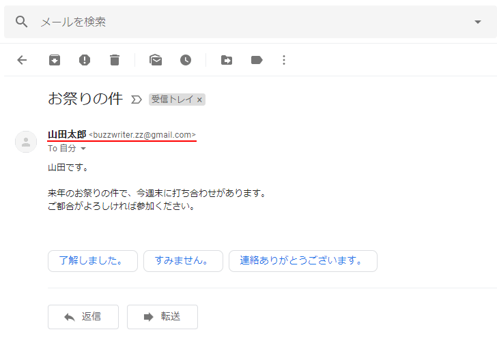
Task: Go back to inbox with back arrow
Action: (x=22, y=60)
